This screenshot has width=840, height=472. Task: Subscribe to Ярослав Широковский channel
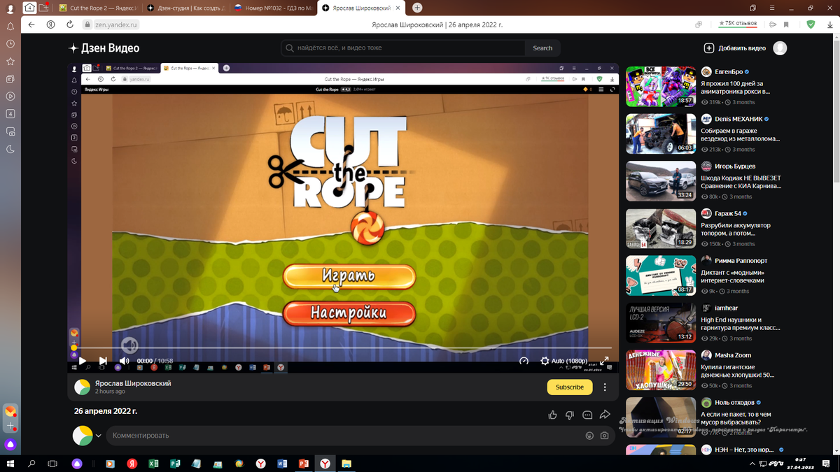[x=569, y=387]
